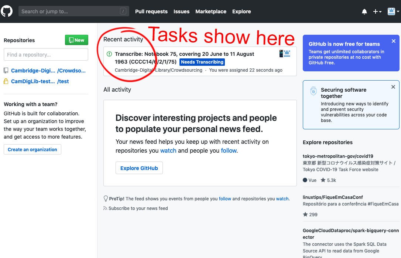401x258 pixels.
Task: Click the security shield icon
Action: (313, 91)
